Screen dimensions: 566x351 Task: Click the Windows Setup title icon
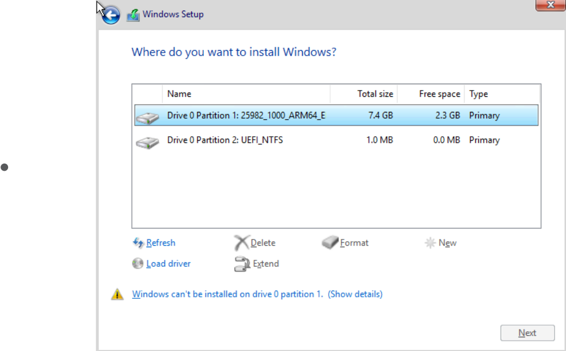133,15
